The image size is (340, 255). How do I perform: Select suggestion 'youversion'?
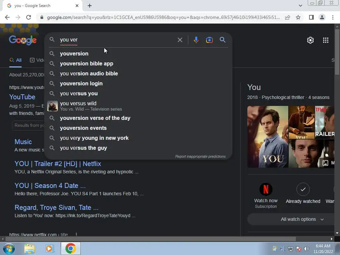click(x=138, y=53)
